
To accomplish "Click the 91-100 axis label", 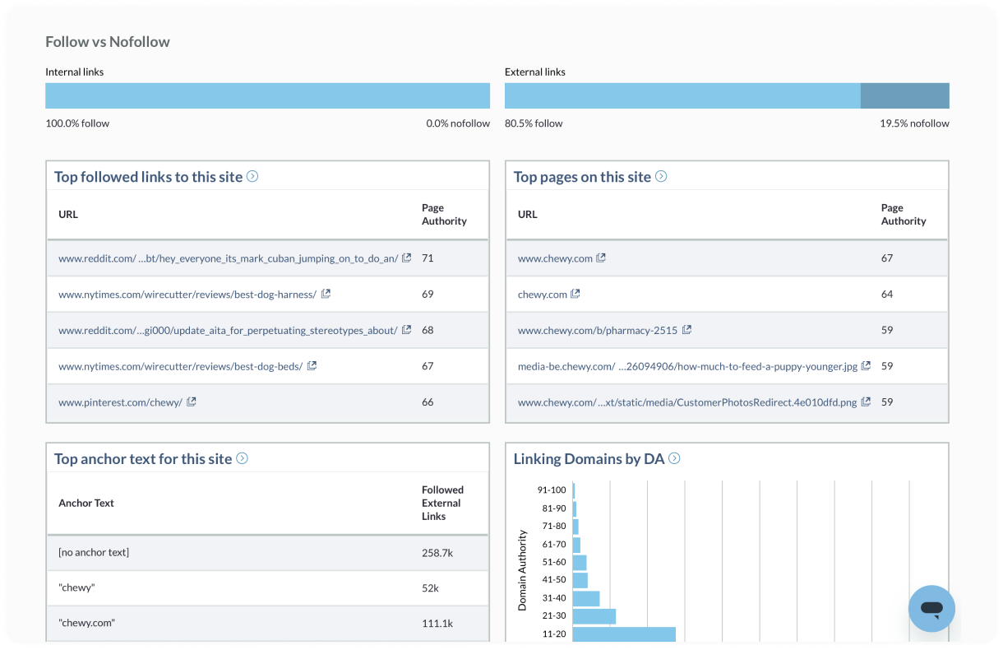I will [552, 490].
